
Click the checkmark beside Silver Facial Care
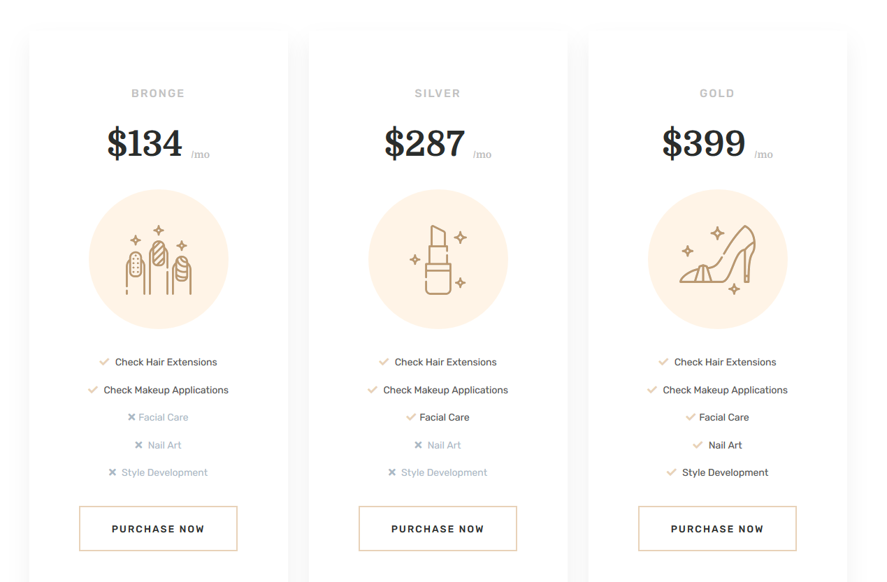(411, 417)
